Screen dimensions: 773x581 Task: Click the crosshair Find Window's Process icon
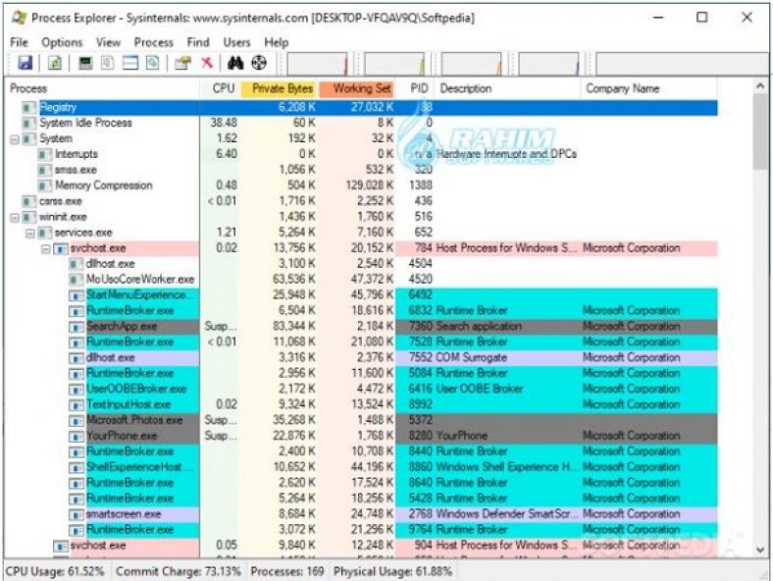click(259, 63)
